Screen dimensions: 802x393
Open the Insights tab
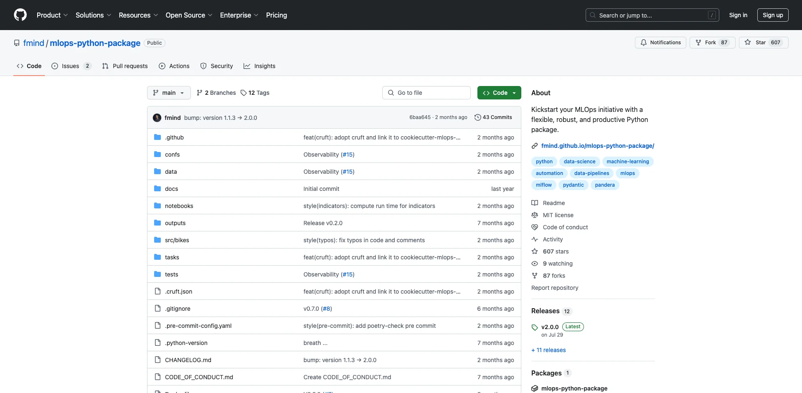click(260, 66)
